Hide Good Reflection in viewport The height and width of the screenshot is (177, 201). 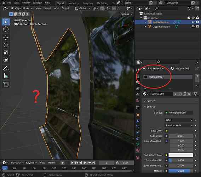coord(193,27)
